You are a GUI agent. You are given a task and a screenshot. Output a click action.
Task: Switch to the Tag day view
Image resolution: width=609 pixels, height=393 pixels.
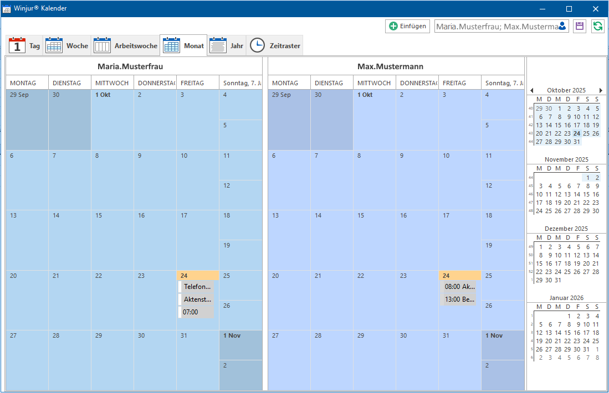coord(24,46)
